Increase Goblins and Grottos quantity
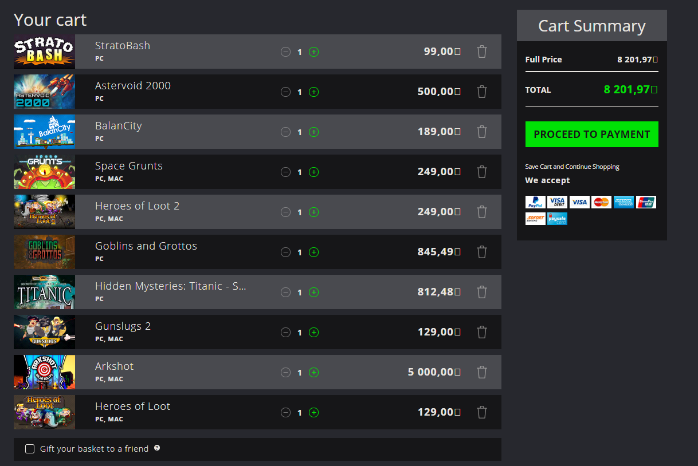Image resolution: width=698 pixels, height=466 pixels. click(x=313, y=252)
